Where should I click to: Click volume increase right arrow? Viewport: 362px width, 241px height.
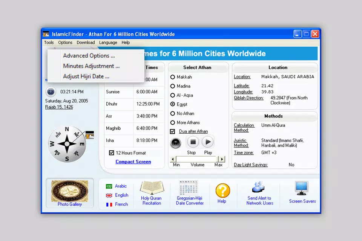222,159
